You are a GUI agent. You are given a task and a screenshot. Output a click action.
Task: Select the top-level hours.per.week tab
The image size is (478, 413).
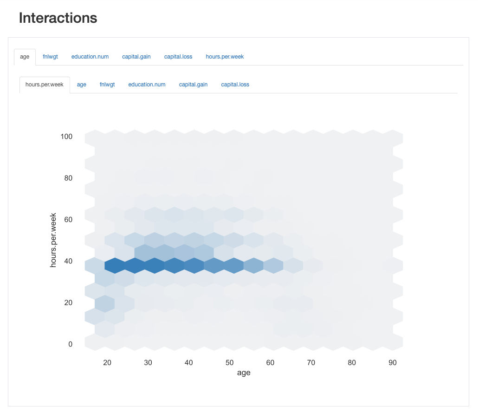225,57
